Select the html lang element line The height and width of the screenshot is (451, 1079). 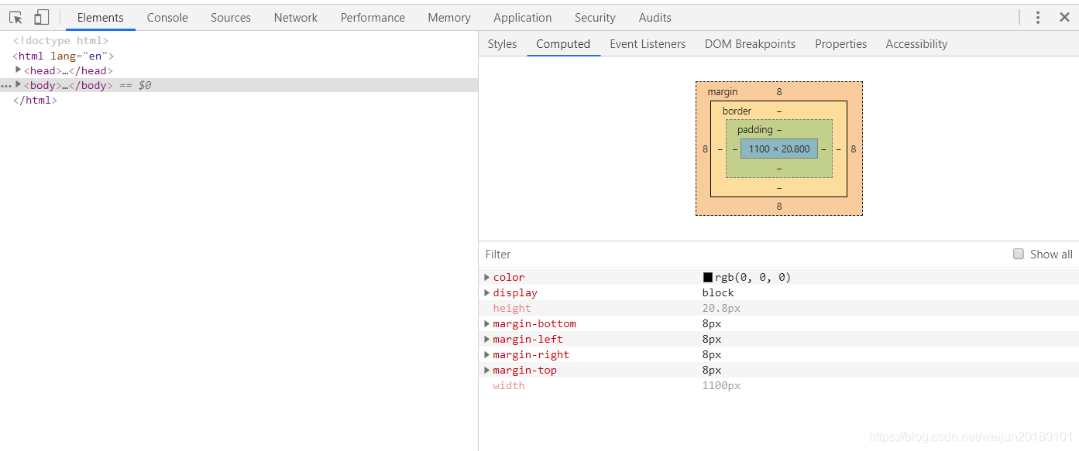tap(64, 56)
